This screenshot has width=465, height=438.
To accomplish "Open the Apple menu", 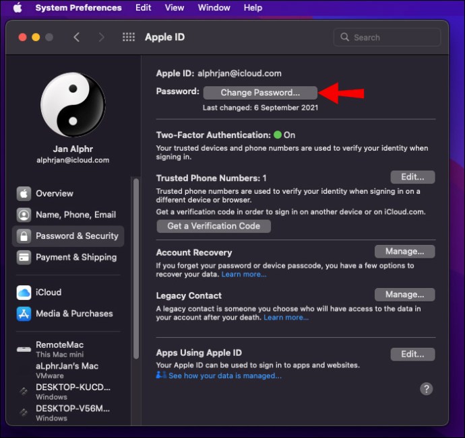I will point(18,8).
